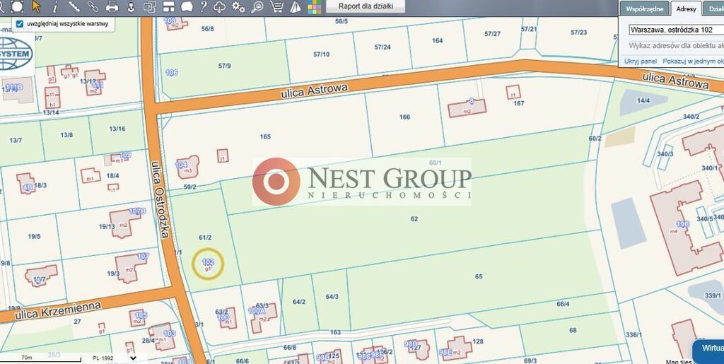The image size is (724, 364).
Task: Click parcel label 61/2 on map
Action: (205, 237)
